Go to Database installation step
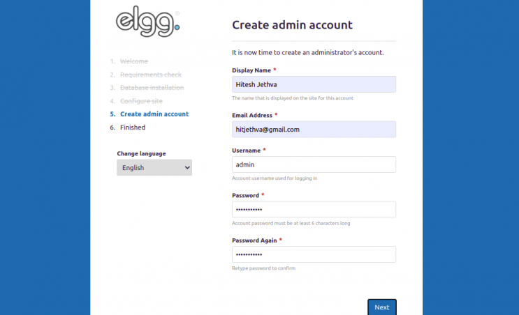Image resolution: width=519 pixels, height=315 pixels. click(x=152, y=88)
